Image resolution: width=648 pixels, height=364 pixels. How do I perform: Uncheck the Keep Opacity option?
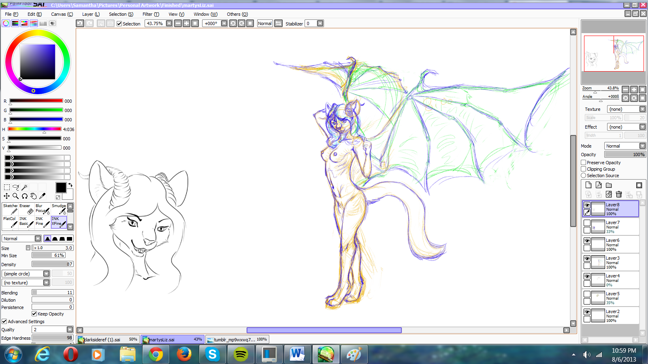pyautogui.click(x=34, y=314)
